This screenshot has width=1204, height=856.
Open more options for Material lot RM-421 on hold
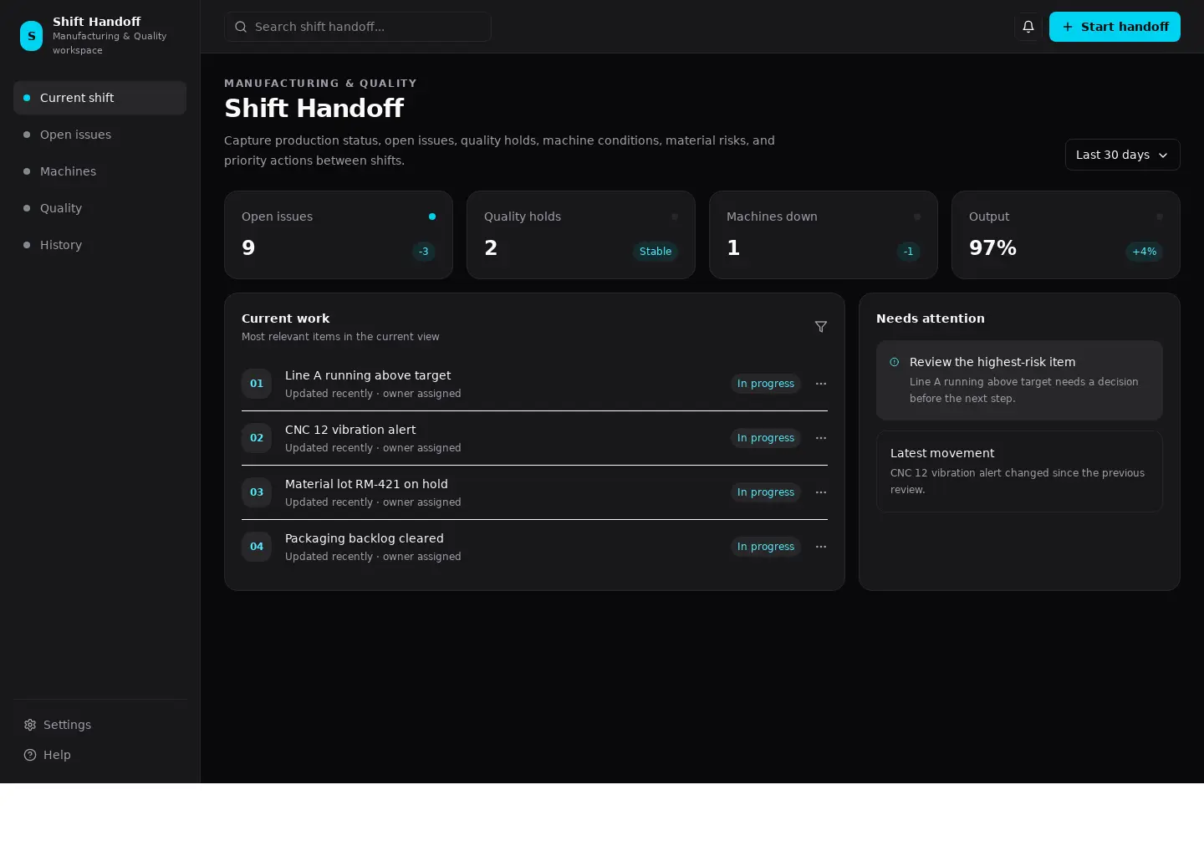point(821,492)
